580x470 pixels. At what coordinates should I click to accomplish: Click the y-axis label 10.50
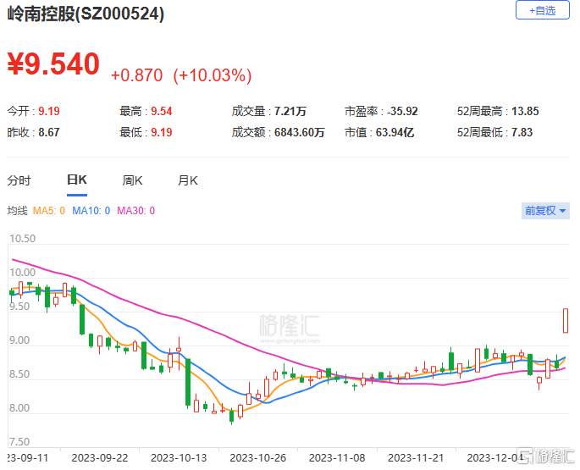pos(23,238)
